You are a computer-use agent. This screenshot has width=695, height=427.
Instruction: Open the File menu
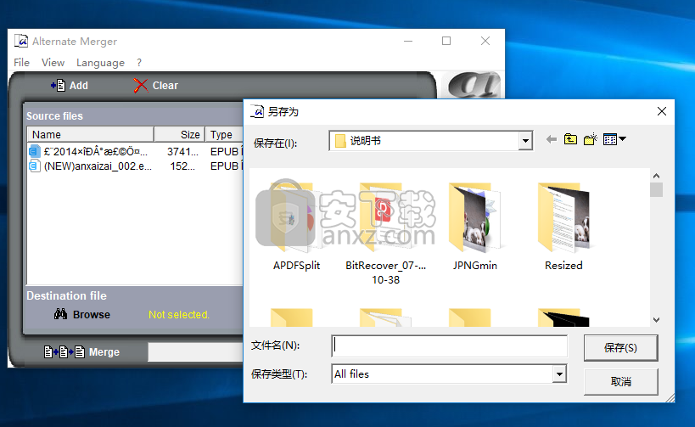click(21, 63)
